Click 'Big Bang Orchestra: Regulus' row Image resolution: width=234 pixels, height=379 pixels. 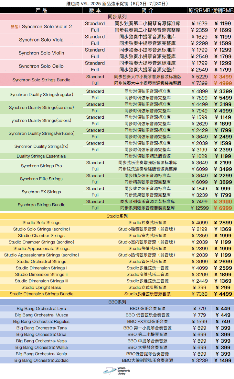pos(117,322)
